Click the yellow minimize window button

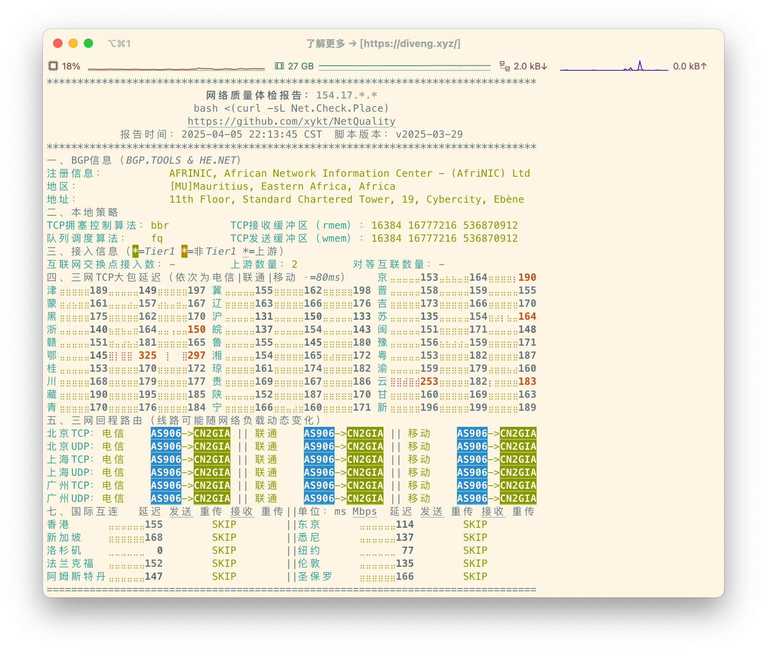73,43
